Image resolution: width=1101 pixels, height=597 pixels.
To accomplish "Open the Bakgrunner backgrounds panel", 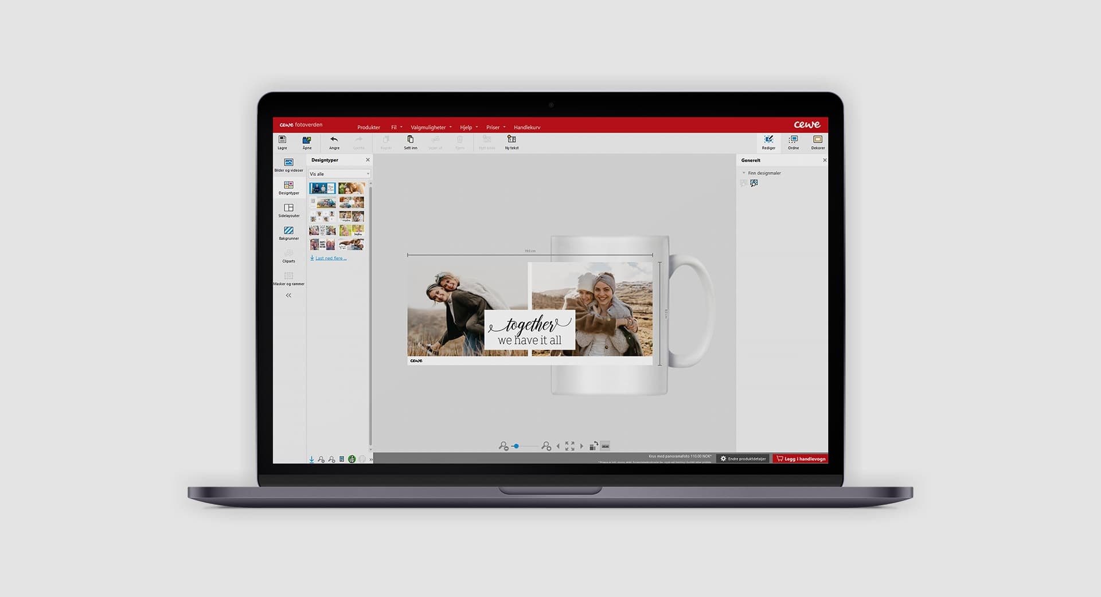I will click(288, 232).
